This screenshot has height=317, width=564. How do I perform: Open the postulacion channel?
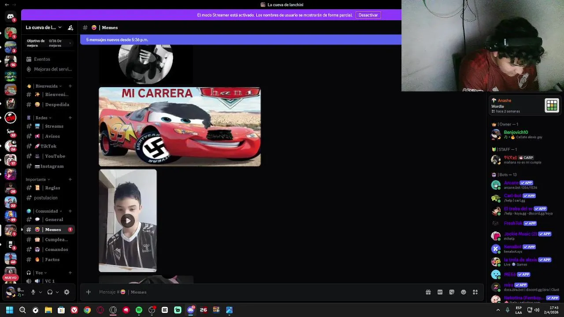pyautogui.click(x=49, y=198)
